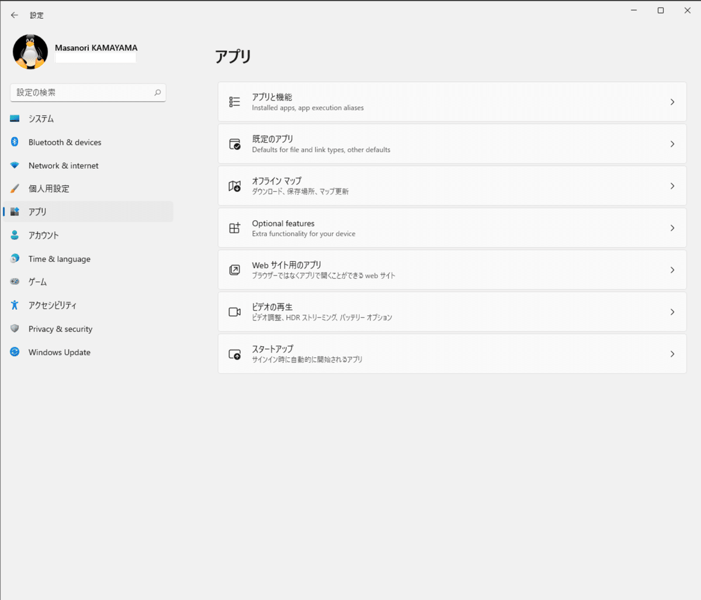
Task: Select the Privacy & security shield icon
Action: pyautogui.click(x=14, y=329)
